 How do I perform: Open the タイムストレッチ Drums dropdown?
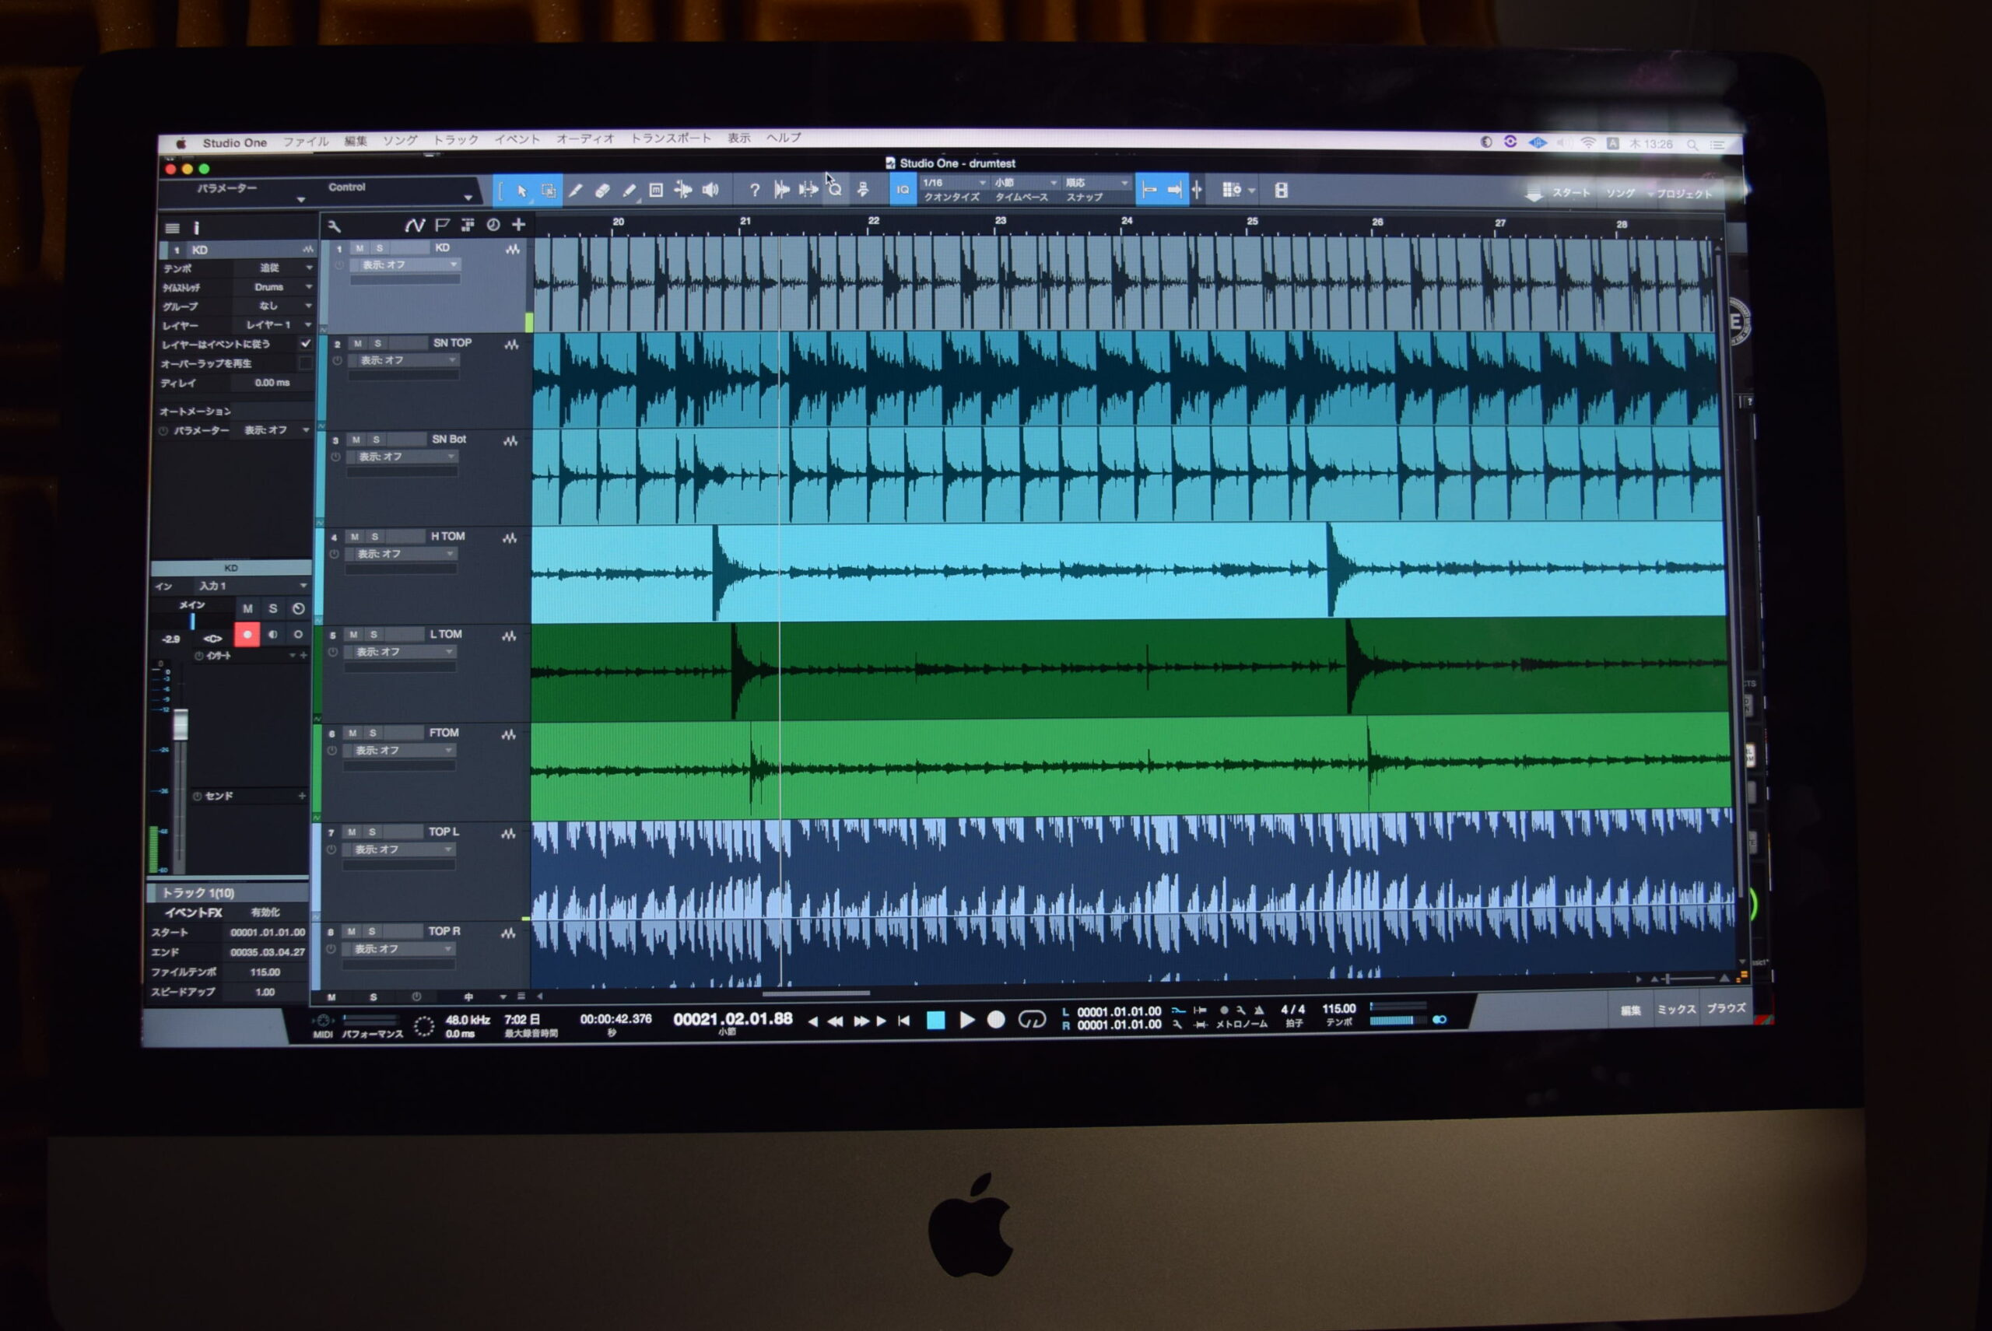274,288
